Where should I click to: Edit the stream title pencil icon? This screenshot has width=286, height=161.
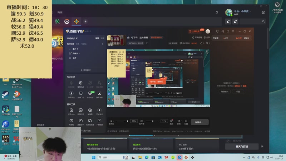(x=147, y=43)
